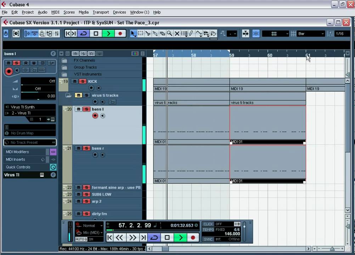Disable record enable on bass l track

(x=95, y=116)
